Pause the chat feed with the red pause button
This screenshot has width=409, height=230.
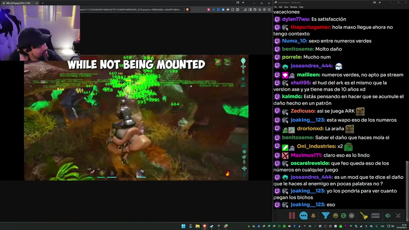(292, 216)
